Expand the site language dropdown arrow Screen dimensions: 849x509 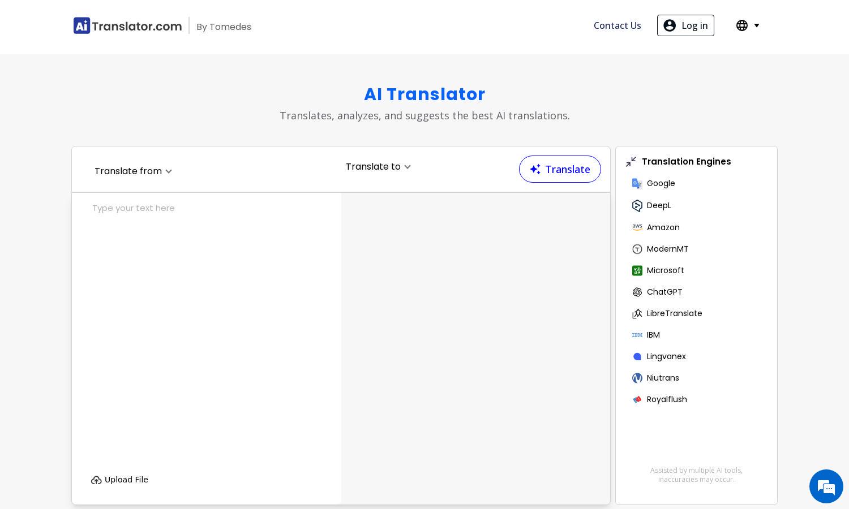pyautogui.click(x=757, y=25)
